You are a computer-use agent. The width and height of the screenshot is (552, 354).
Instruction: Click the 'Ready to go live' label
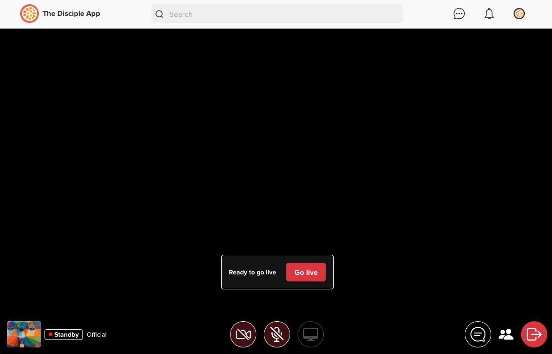tap(252, 272)
